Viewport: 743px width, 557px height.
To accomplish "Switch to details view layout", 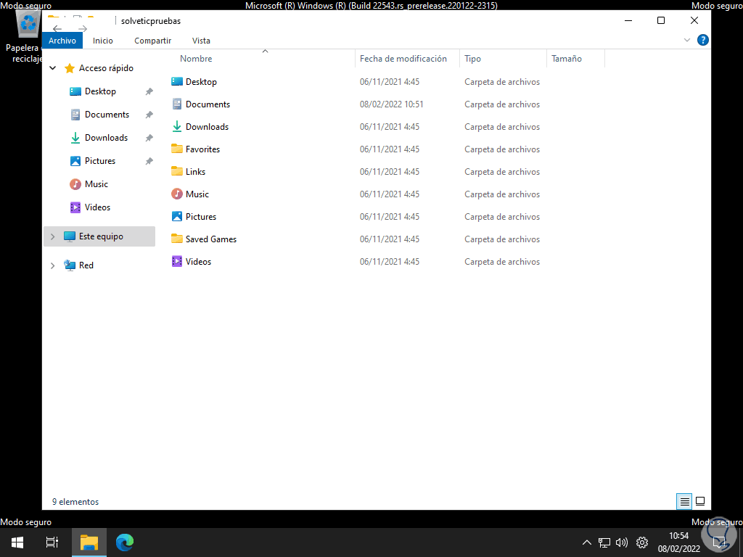I will click(x=684, y=501).
